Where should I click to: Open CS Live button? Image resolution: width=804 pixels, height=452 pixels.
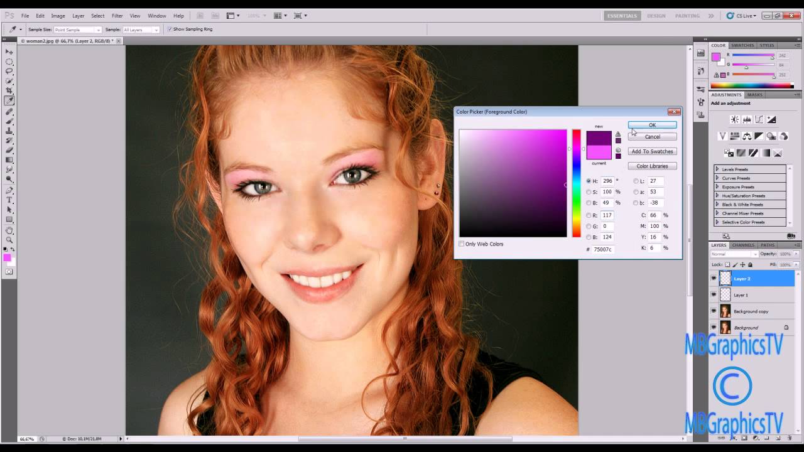pos(742,16)
